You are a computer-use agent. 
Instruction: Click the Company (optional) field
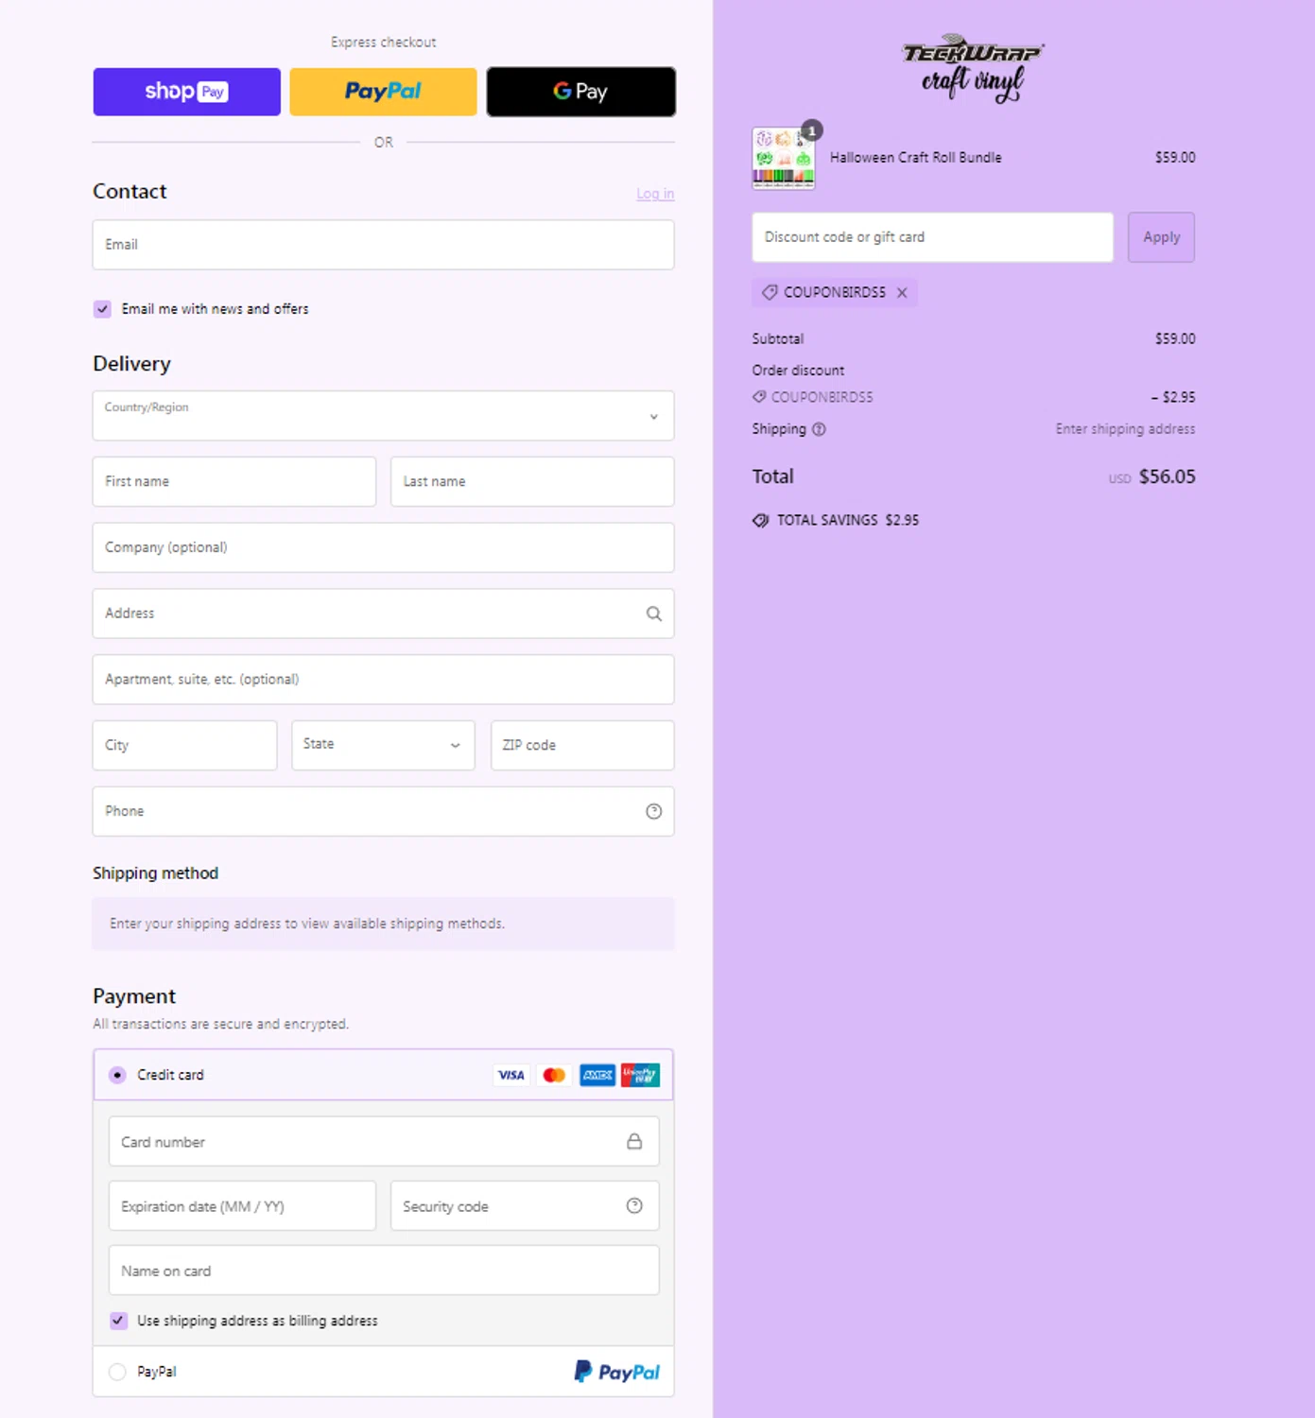(383, 547)
